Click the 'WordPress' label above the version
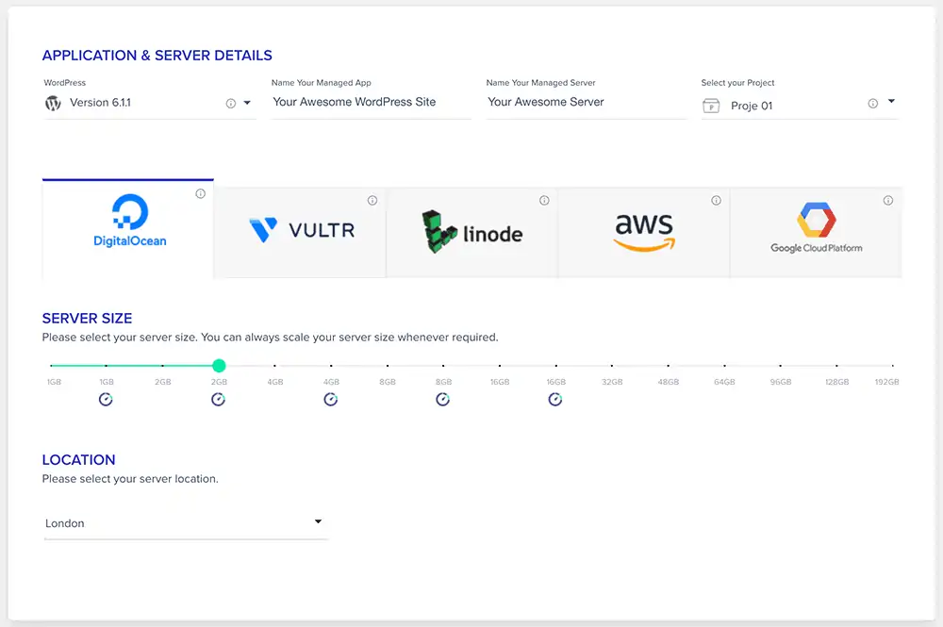This screenshot has height=627, width=943. tap(65, 83)
